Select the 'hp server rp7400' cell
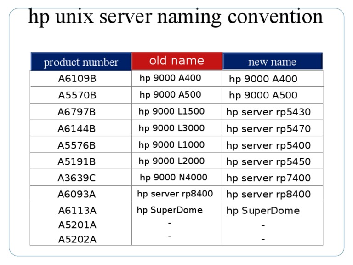Image resolution: width=353 pixels, height=265 pixels. pyautogui.click(x=268, y=178)
